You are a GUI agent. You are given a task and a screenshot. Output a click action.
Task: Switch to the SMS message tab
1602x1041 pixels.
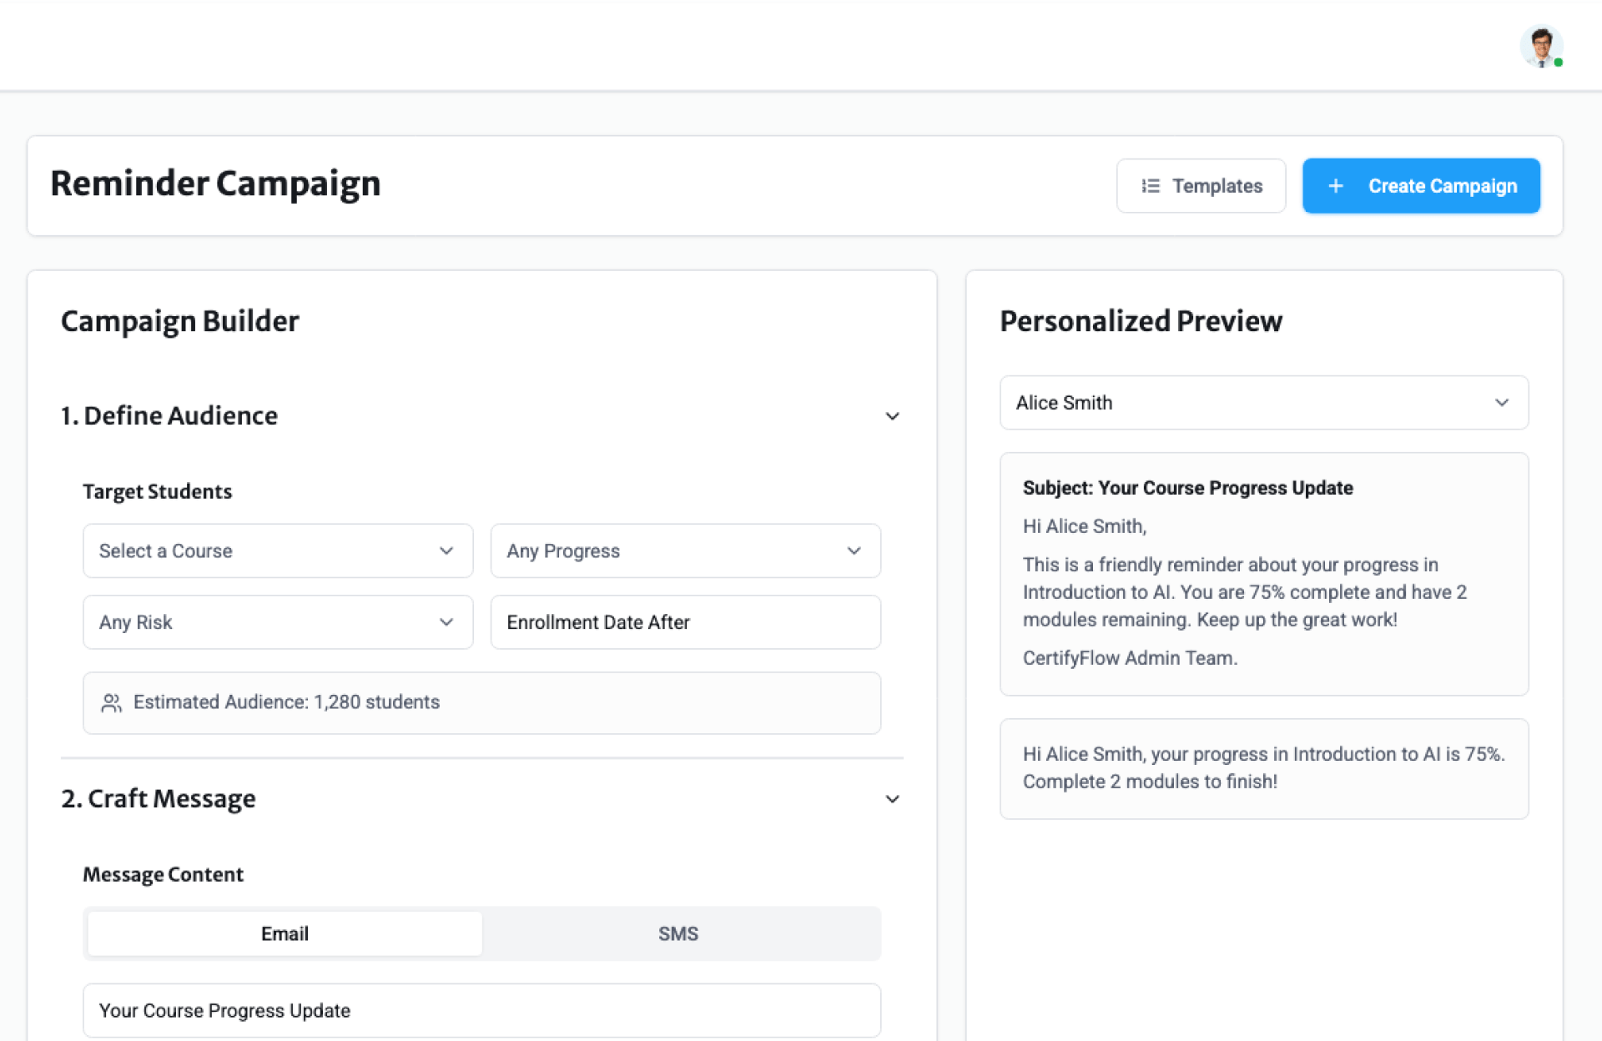(x=678, y=933)
